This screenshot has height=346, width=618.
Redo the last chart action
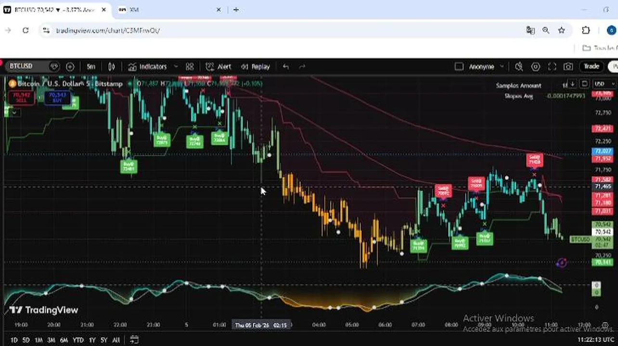302,67
